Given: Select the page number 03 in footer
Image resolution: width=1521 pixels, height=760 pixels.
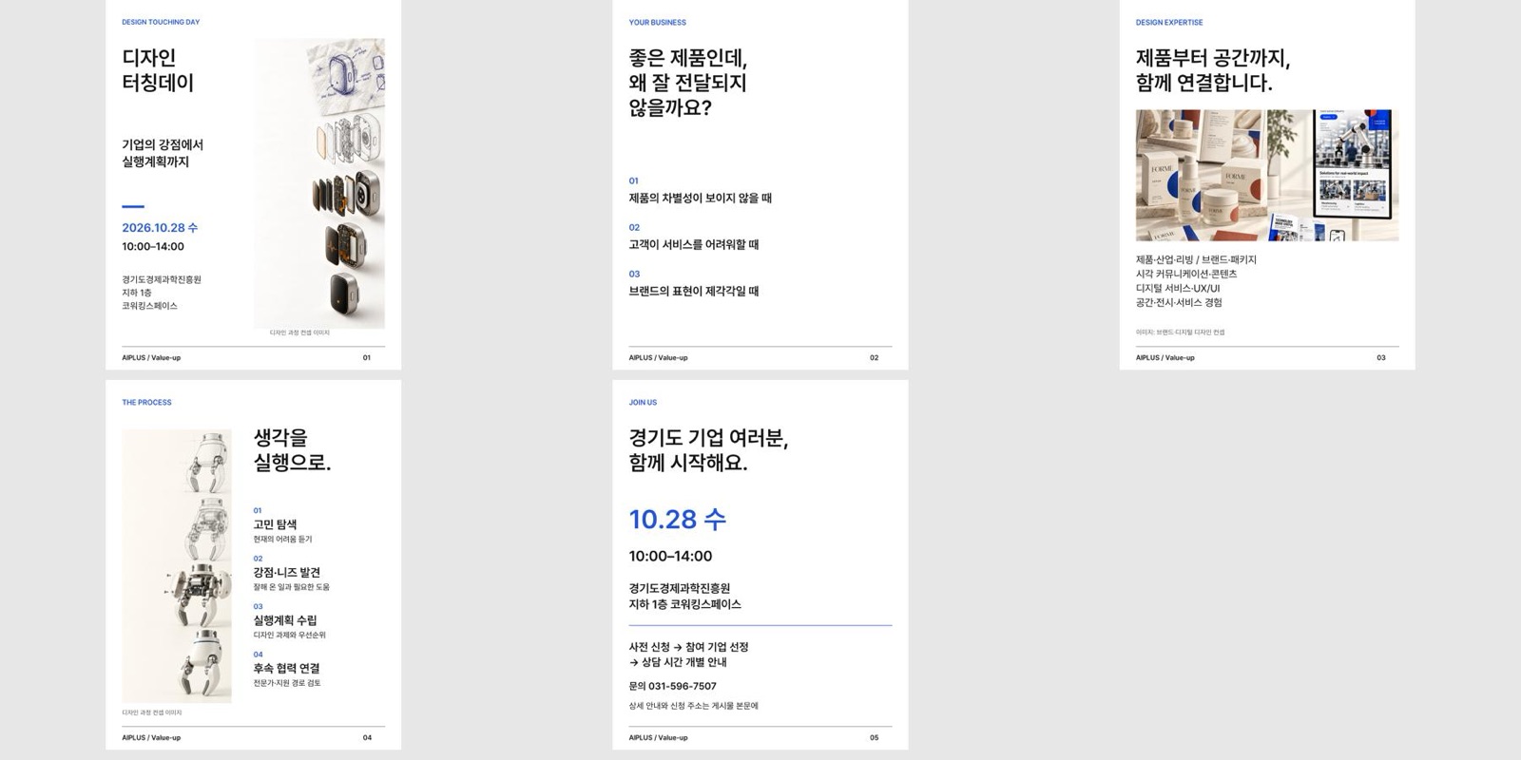Looking at the screenshot, I should coord(1381,358).
